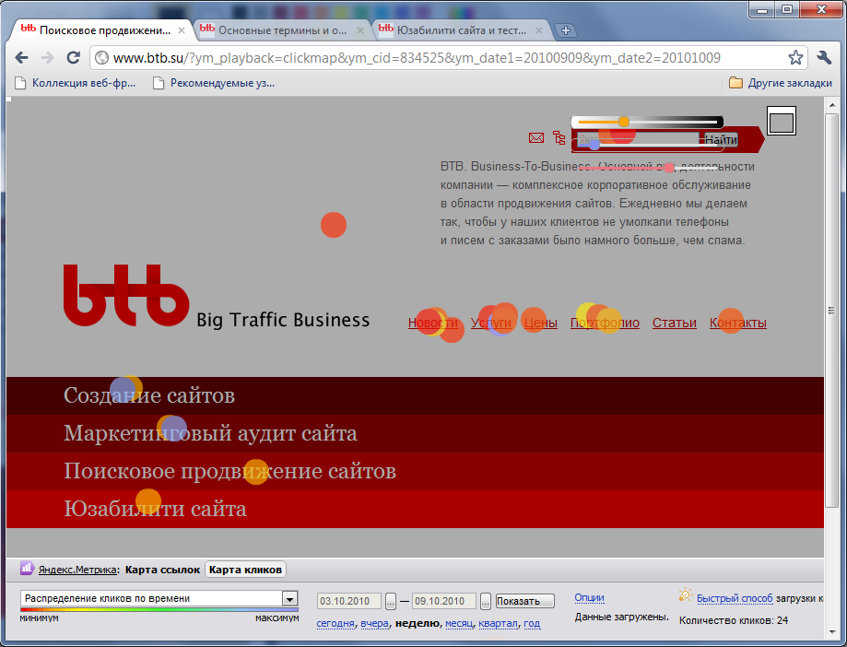Open the 'Создание сайтов' section
The width and height of the screenshot is (847, 647).
click(x=149, y=396)
